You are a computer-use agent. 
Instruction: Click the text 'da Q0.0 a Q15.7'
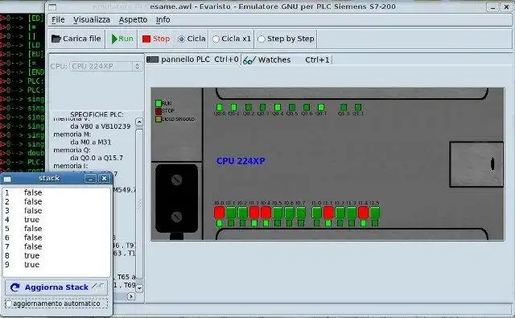tap(97, 158)
